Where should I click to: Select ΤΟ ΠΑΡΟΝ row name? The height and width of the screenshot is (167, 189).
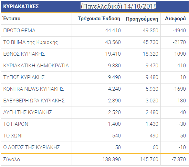tap(16, 124)
